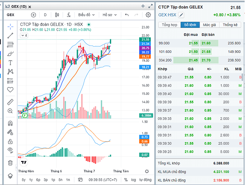Open the GEX:HSX link
Screen dimensions: 248x185
pos(167,15)
